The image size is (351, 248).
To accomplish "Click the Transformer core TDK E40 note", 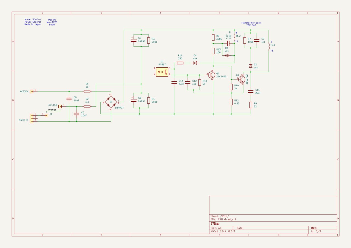I will pos(251,24).
